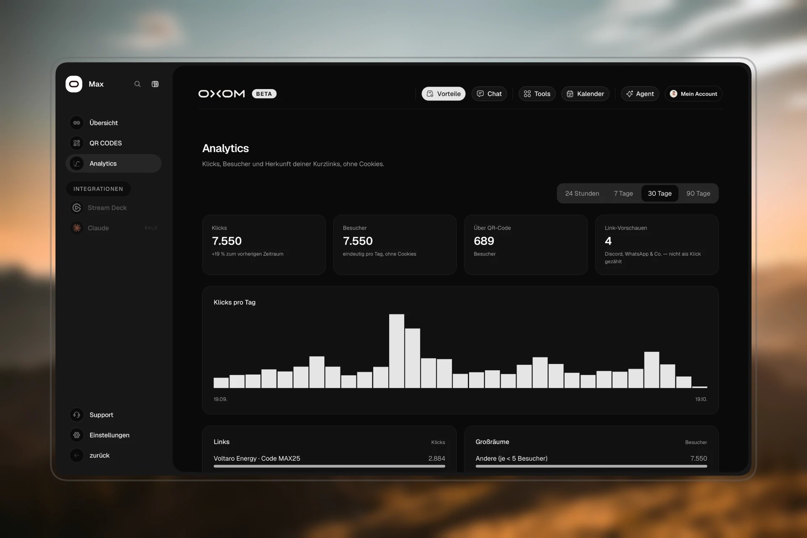Click the Max workspace logo icon
The image size is (807, 538).
pyautogui.click(x=74, y=84)
